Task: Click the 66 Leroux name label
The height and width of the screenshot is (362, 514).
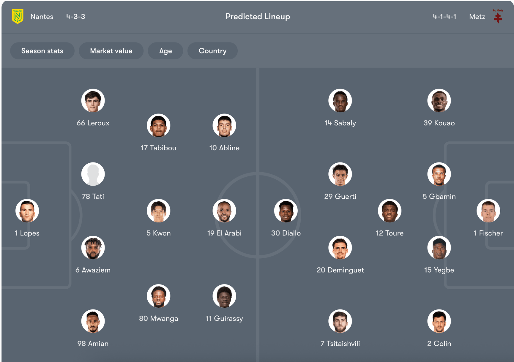Action: click(x=93, y=123)
